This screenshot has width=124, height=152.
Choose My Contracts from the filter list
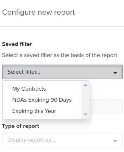(x=29, y=89)
